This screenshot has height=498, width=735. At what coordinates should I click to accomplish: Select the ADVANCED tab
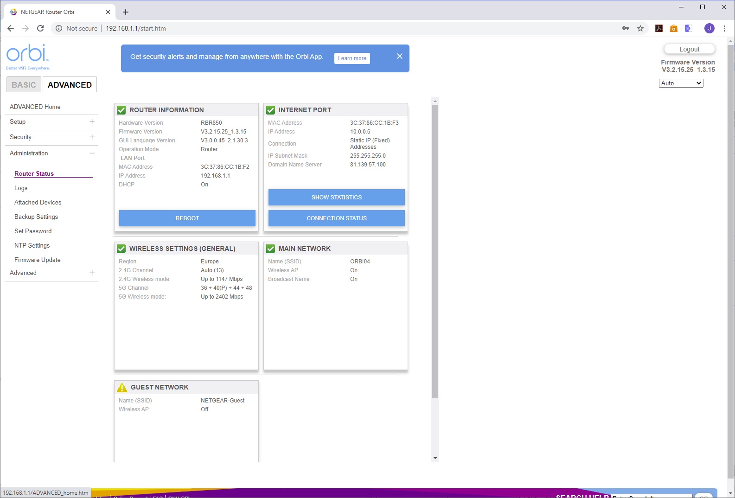[x=70, y=85]
